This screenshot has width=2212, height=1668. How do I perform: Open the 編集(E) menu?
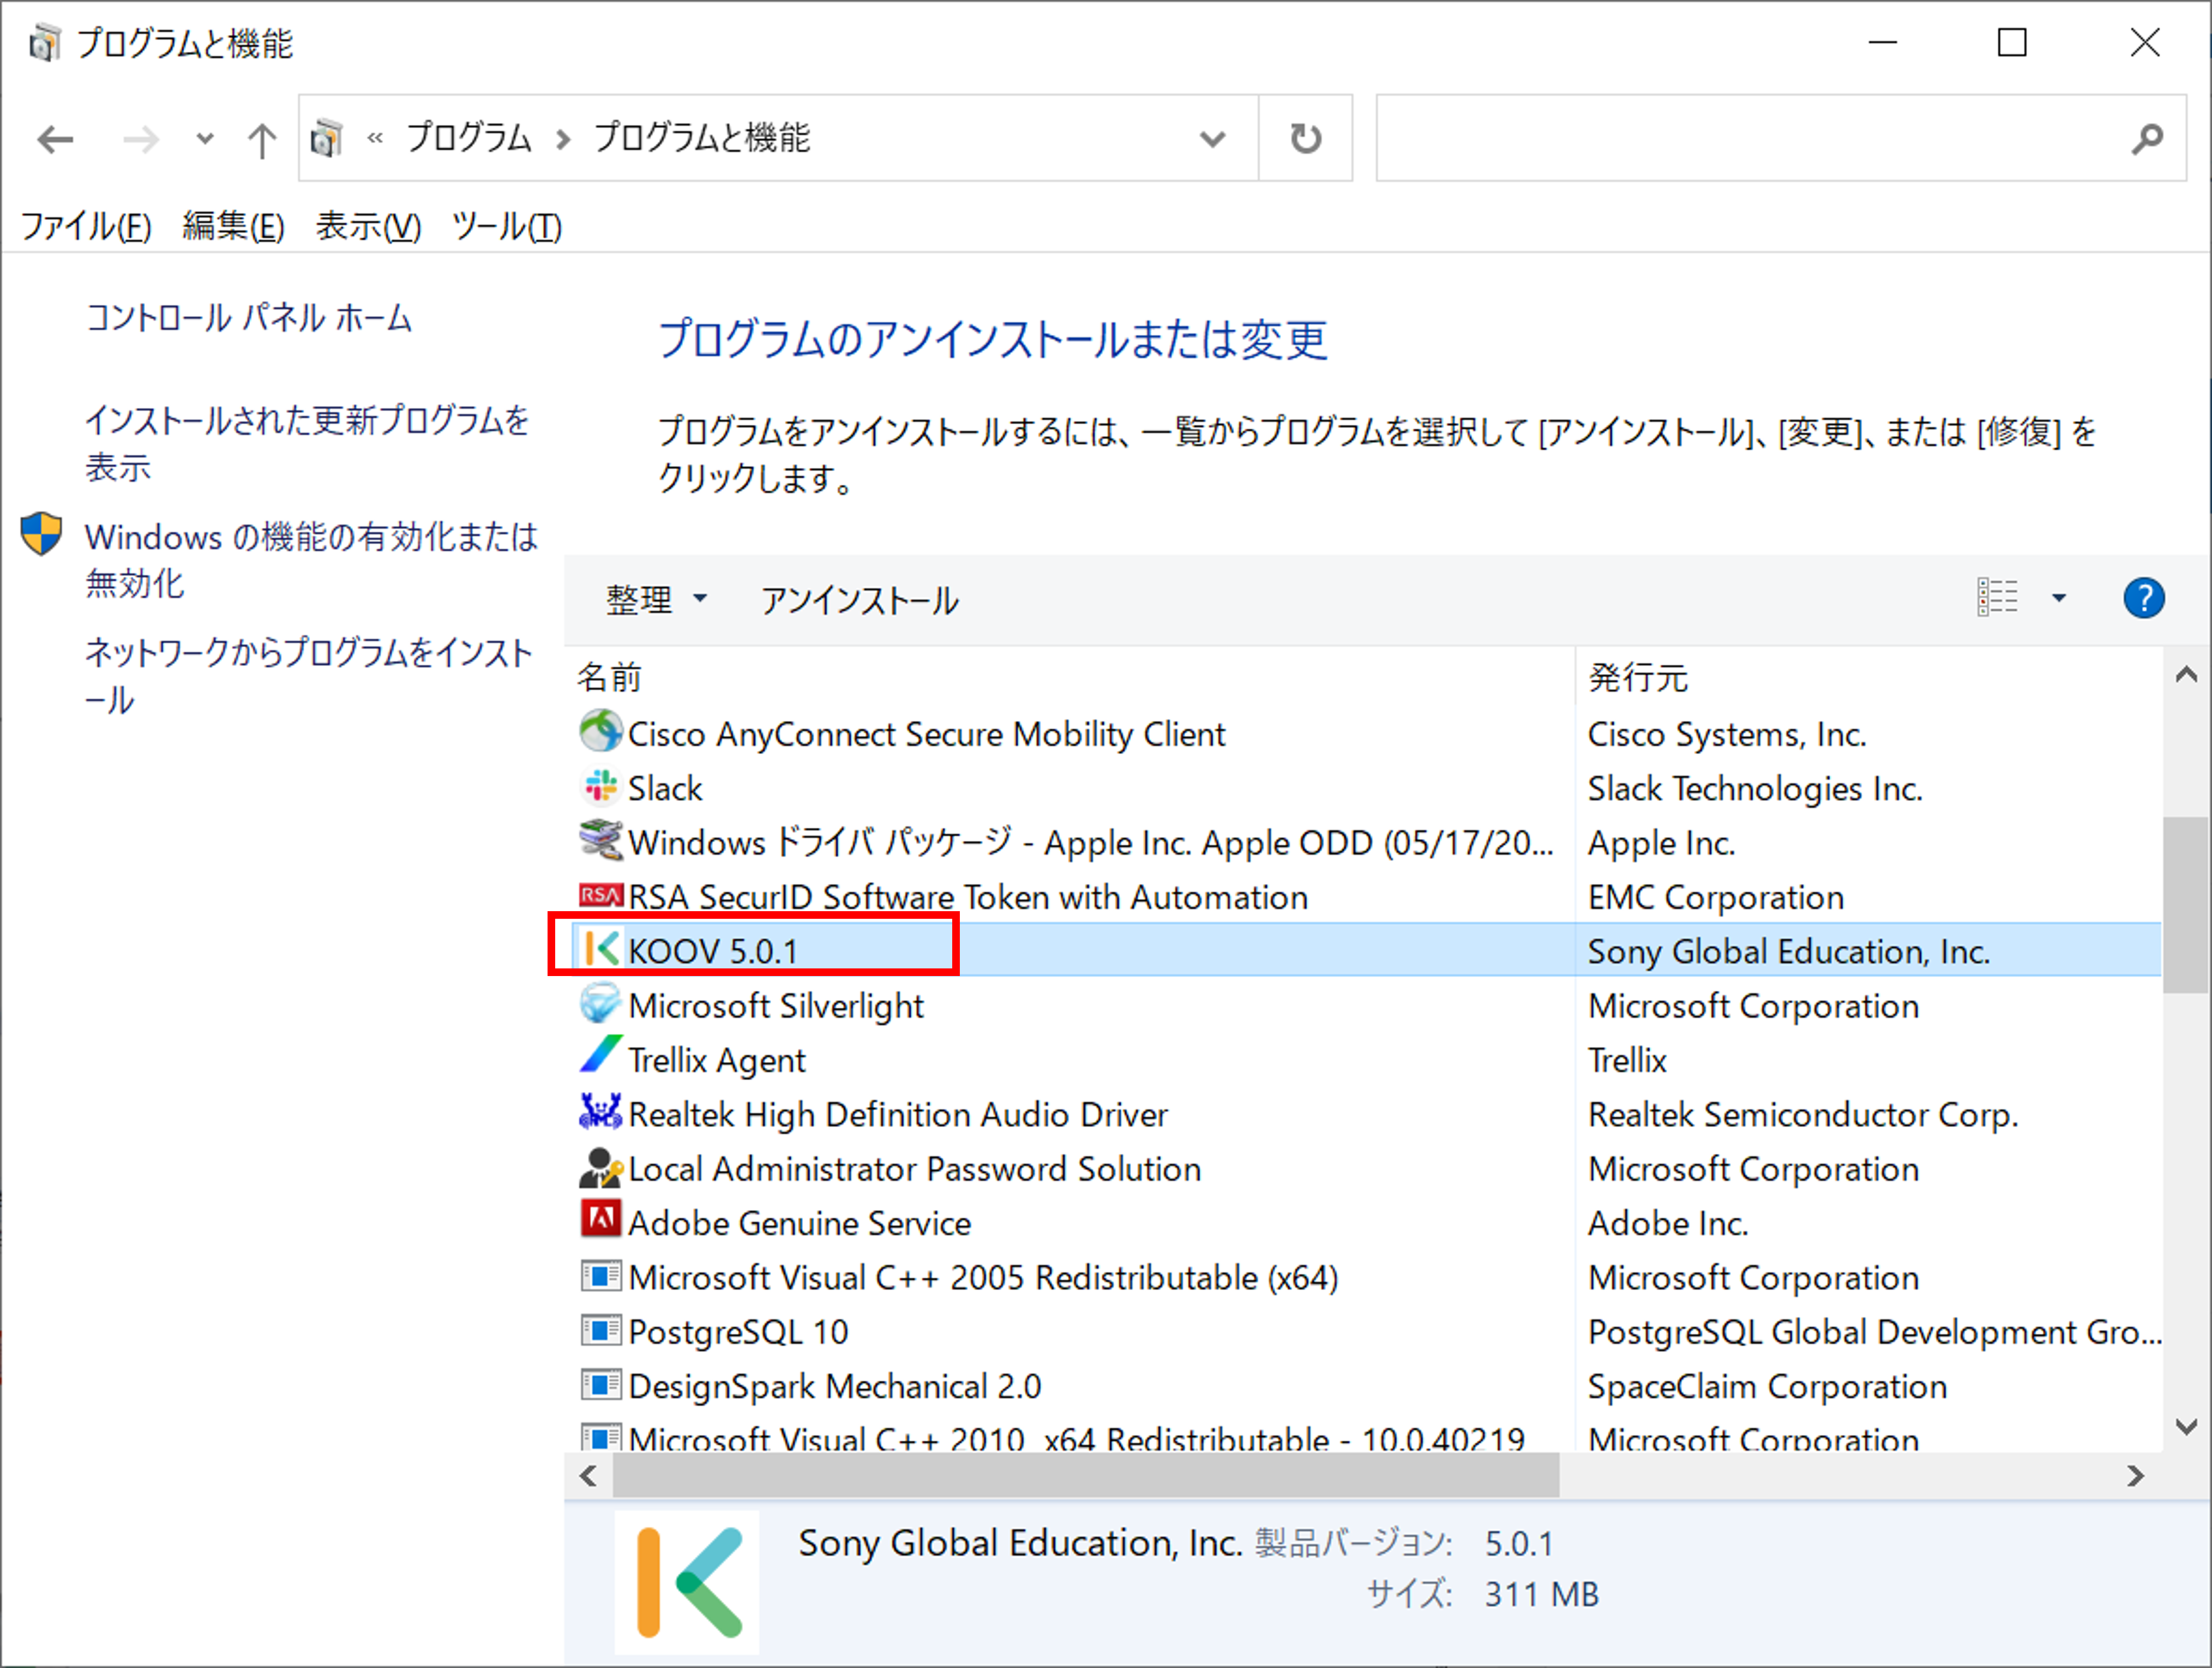tap(233, 226)
